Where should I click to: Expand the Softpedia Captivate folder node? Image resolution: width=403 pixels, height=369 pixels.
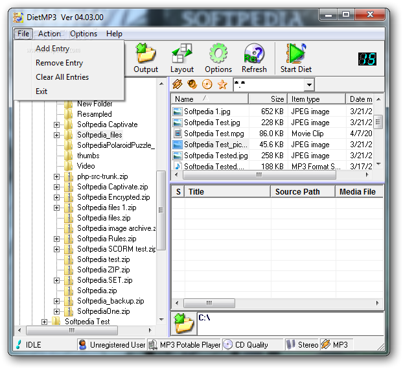pyautogui.click(x=56, y=125)
